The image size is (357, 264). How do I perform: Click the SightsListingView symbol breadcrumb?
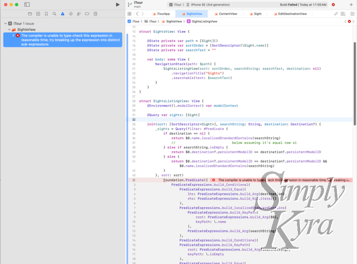[x=202, y=21]
